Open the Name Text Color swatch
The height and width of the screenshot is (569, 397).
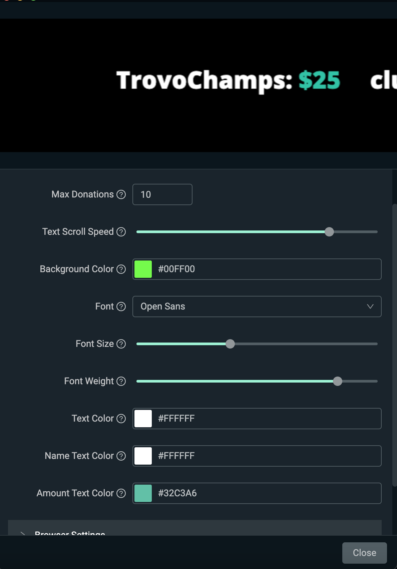pos(143,456)
